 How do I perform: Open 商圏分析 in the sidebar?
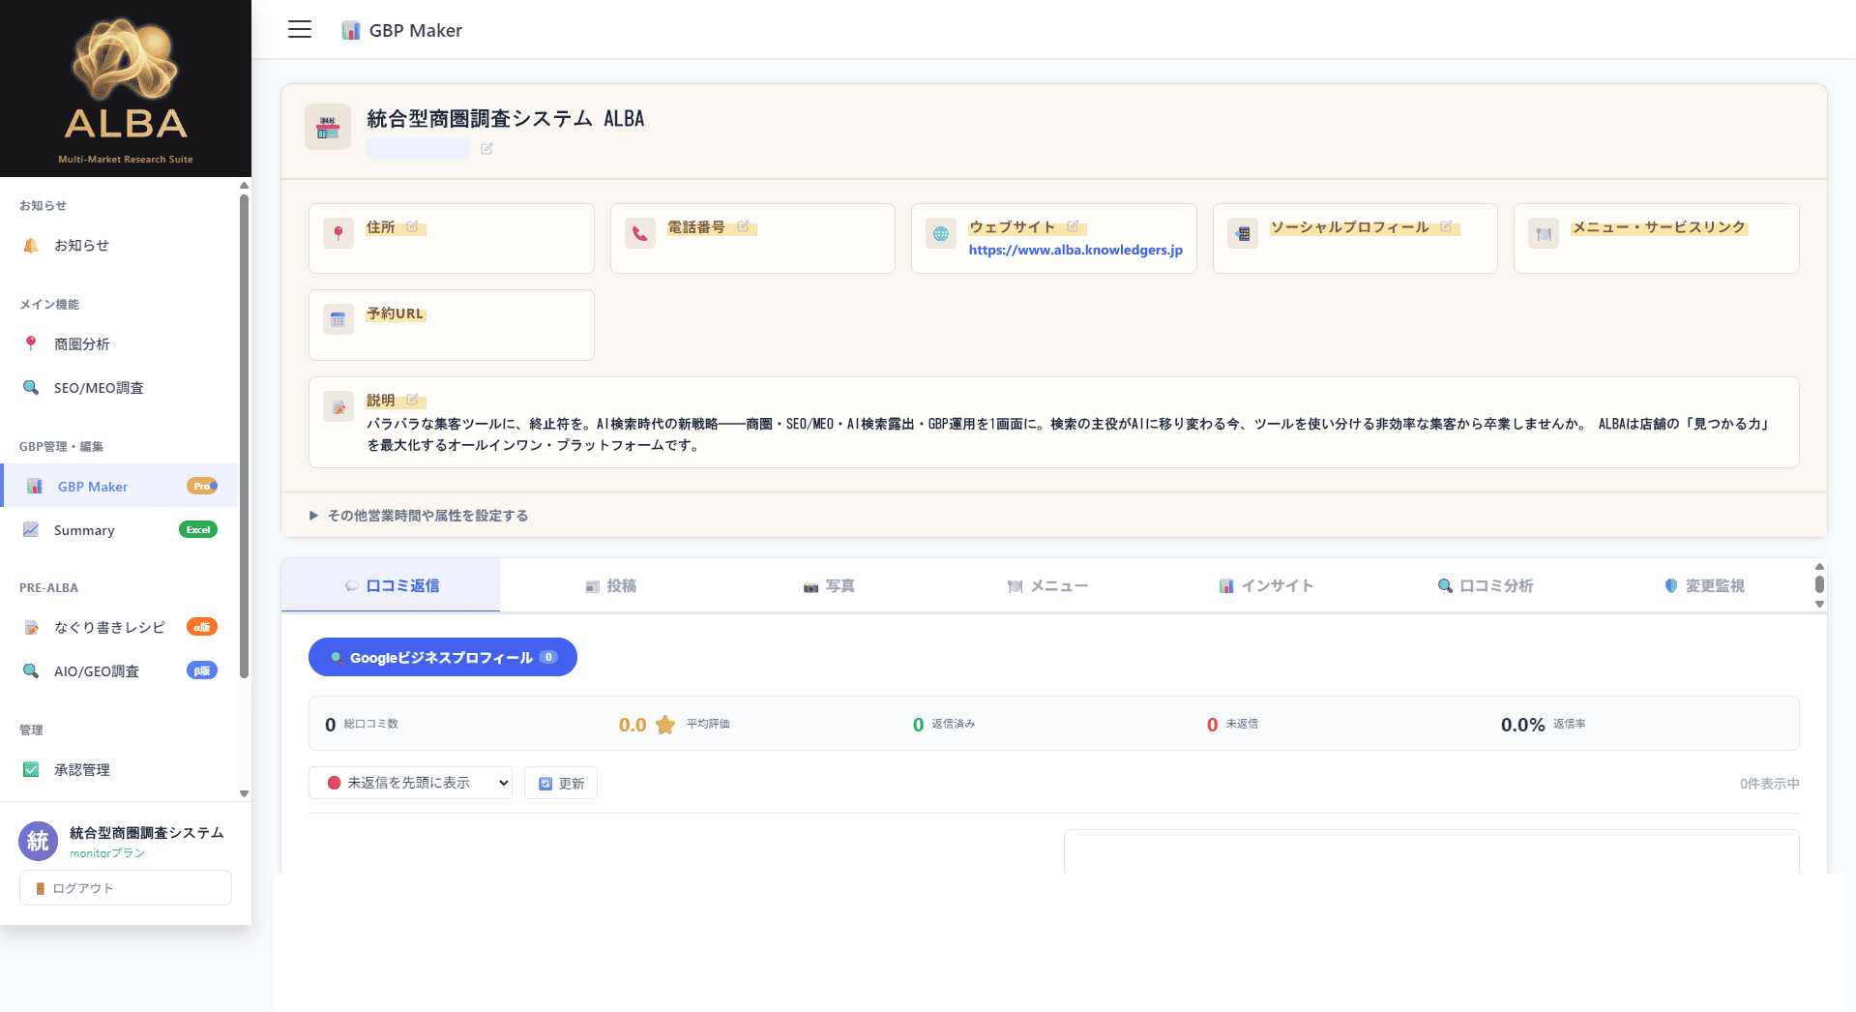pos(118,343)
